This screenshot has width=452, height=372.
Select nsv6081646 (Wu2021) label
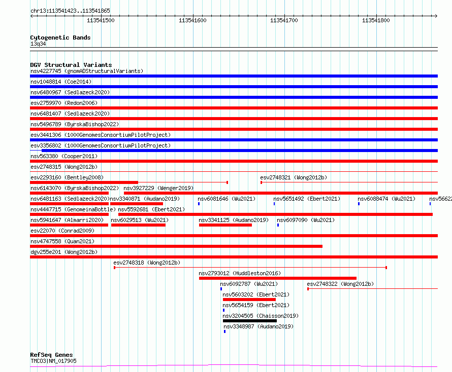coord(227,199)
